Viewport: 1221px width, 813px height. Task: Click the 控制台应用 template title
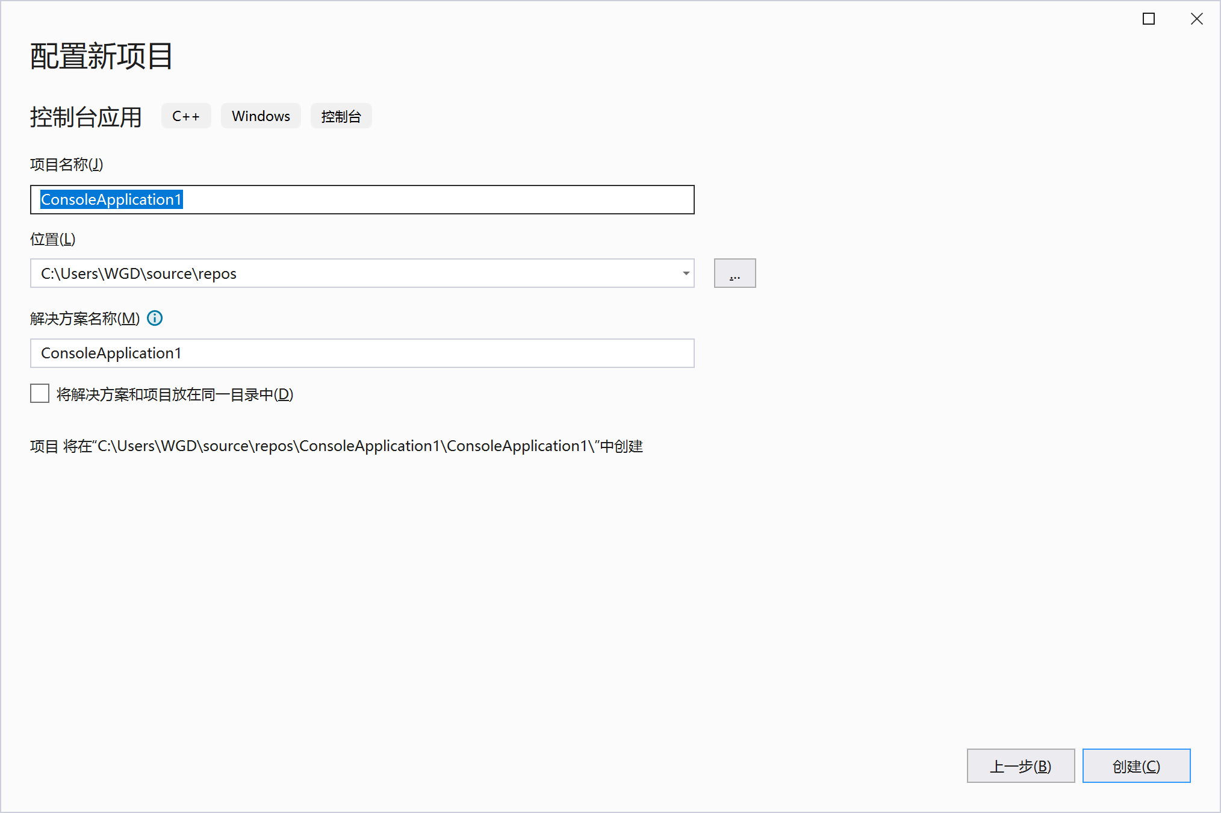coord(86,117)
